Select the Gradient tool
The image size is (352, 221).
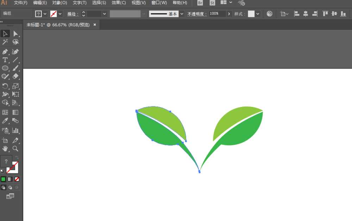(x=16, y=112)
